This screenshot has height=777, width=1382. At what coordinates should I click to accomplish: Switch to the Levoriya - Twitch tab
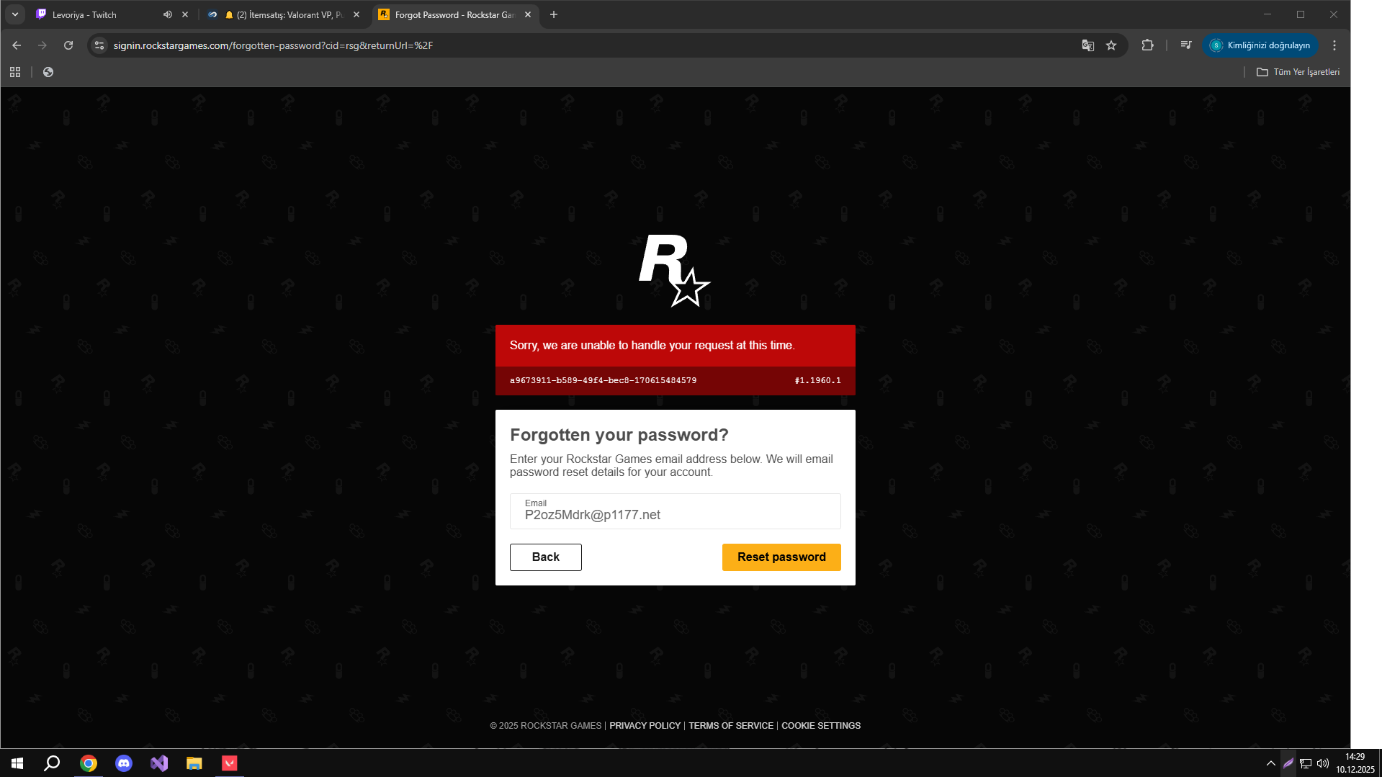[x=101, y=14]
